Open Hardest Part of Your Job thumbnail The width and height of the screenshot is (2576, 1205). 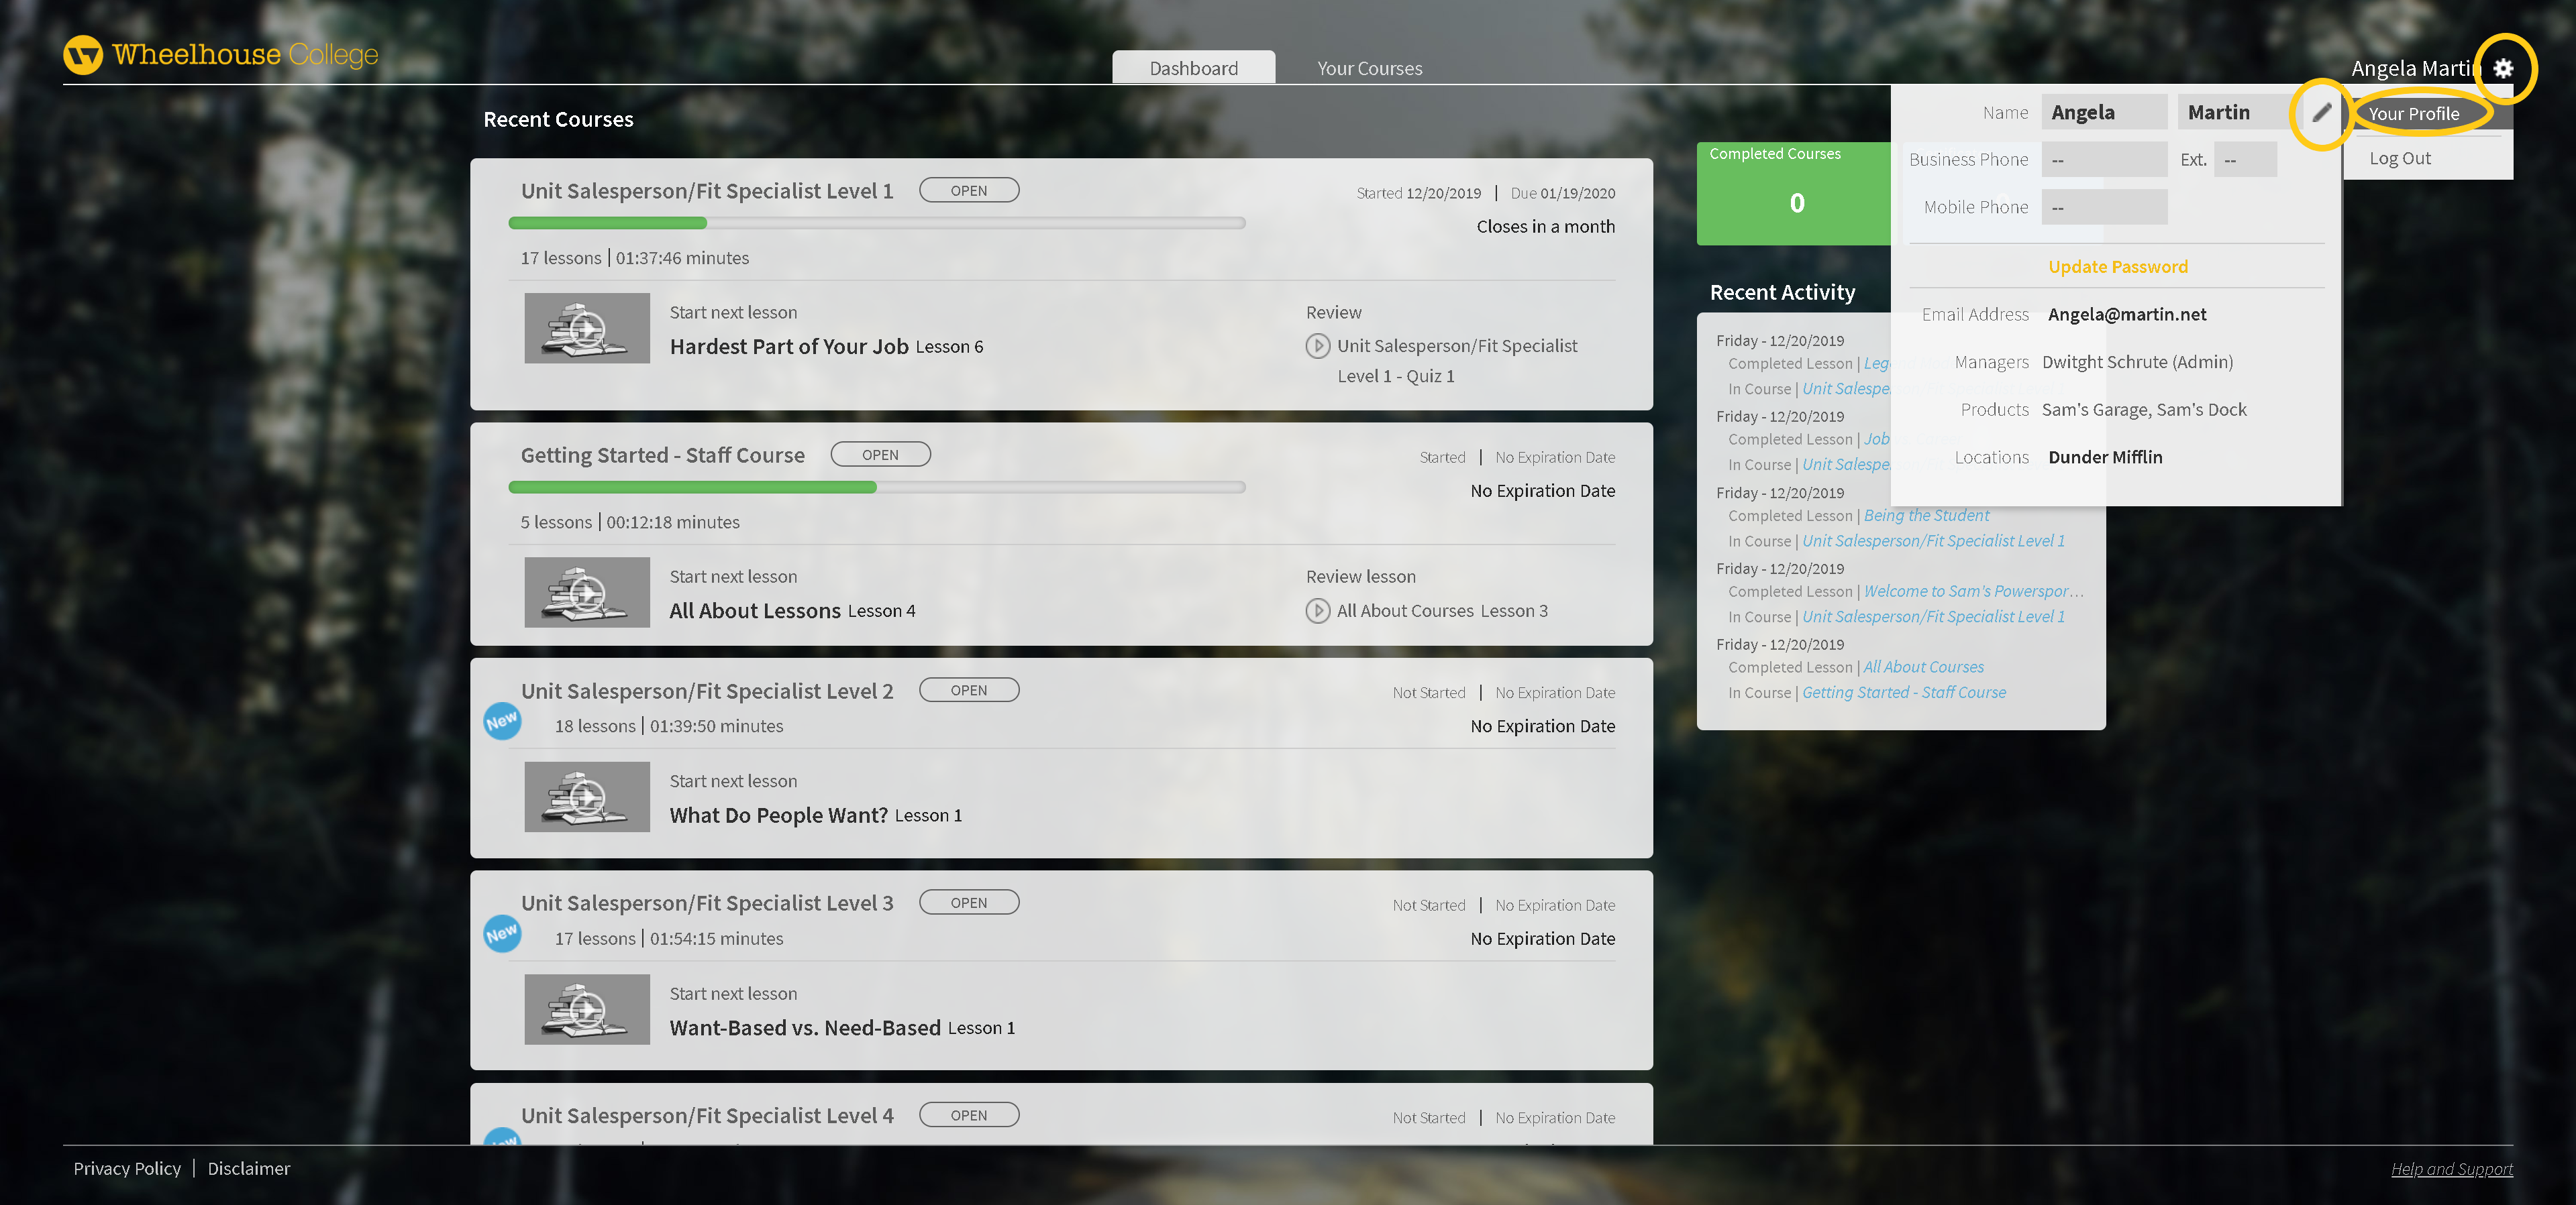point(587,328)
